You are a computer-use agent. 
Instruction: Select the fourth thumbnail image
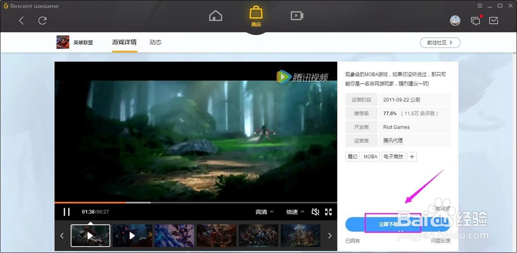[x=216, y=235]
